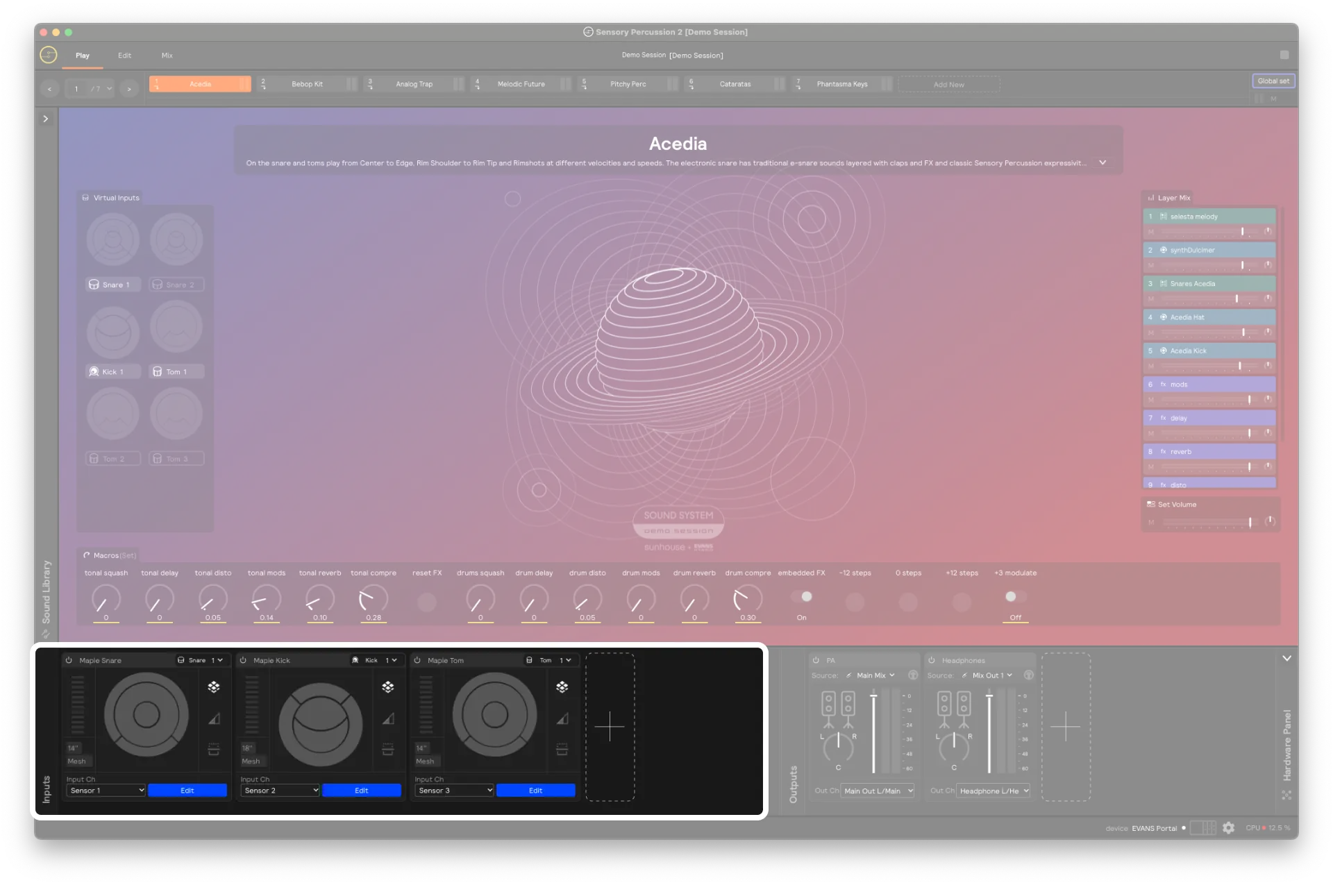Viewport: 1333px width, 885px height.
Task: Click Edit button for Maple Snare
Action: pos(187,790)
